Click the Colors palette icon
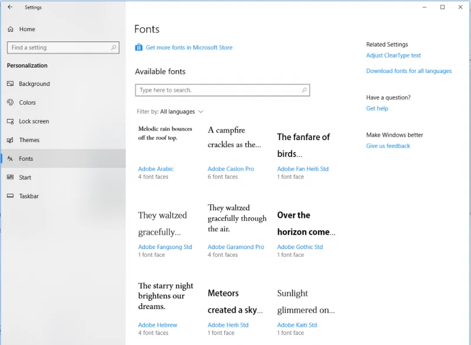471x345 pixels. pos(10,102)
